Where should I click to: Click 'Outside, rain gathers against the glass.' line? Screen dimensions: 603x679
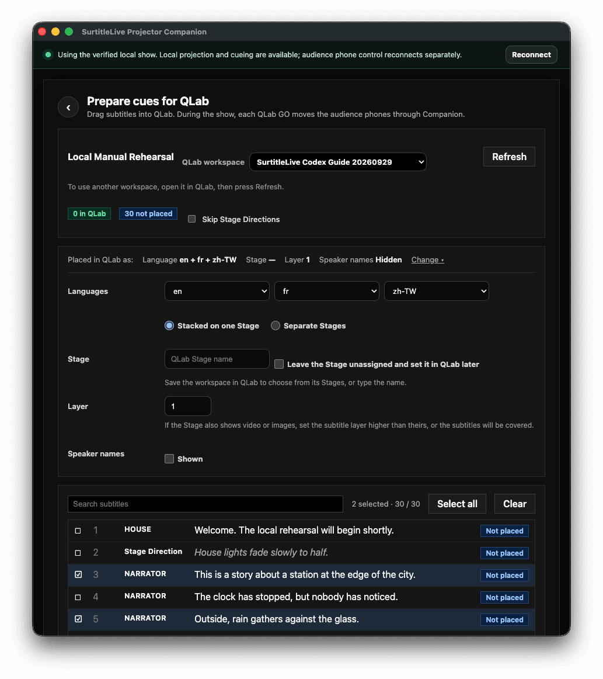coord(277,619)
